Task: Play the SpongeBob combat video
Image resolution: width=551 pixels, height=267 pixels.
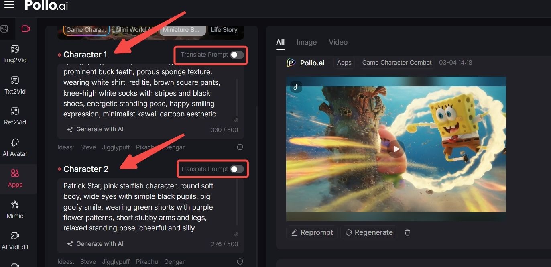Action: point(396,149)
